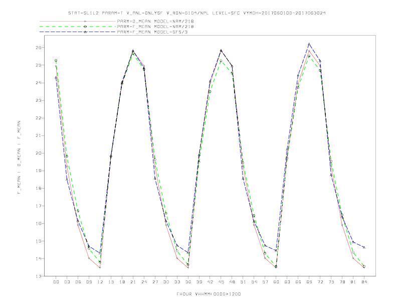Click x-axis tick label 78
The image size is (397, 307).
pyautogui.click(x=342, y=282)
